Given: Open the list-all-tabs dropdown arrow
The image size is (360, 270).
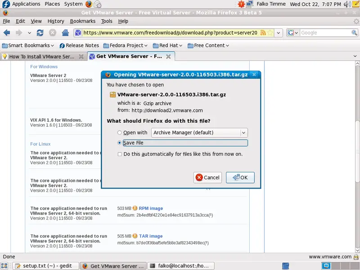Looking at the screenshot, I should [x=355, y=56].
